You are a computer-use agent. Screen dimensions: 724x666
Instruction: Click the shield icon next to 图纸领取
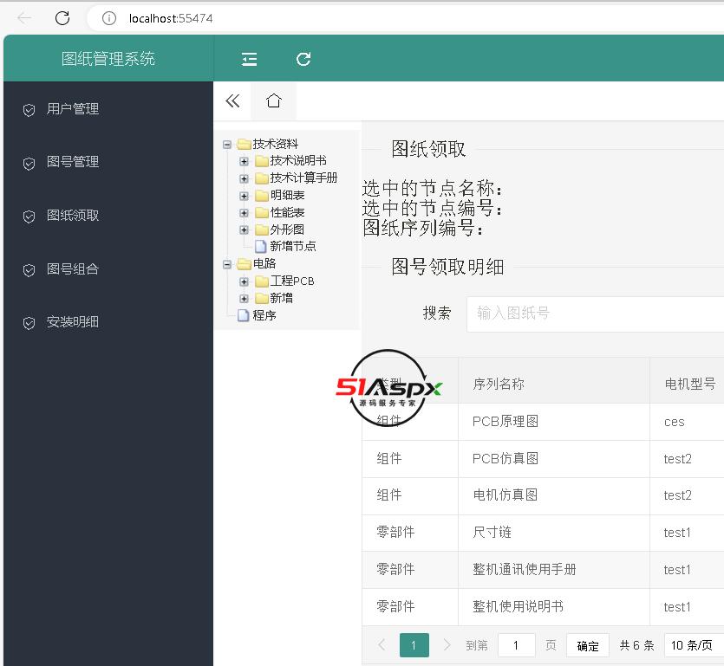[x=29, y=217]
